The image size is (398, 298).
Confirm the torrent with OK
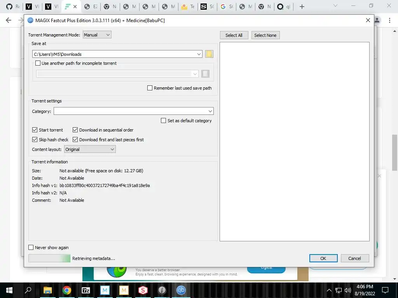click(323, 258)
